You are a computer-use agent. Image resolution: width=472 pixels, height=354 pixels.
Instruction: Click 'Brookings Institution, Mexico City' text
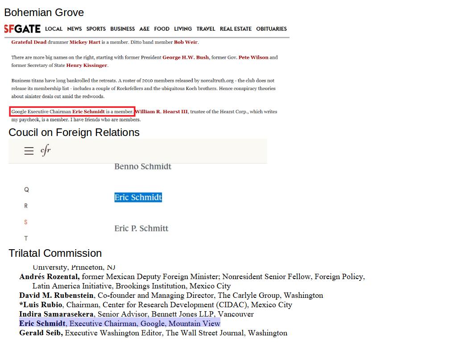click(x=173, y=286)
